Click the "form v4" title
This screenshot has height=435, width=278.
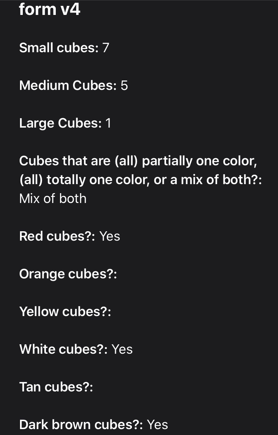tap(49, 9)
